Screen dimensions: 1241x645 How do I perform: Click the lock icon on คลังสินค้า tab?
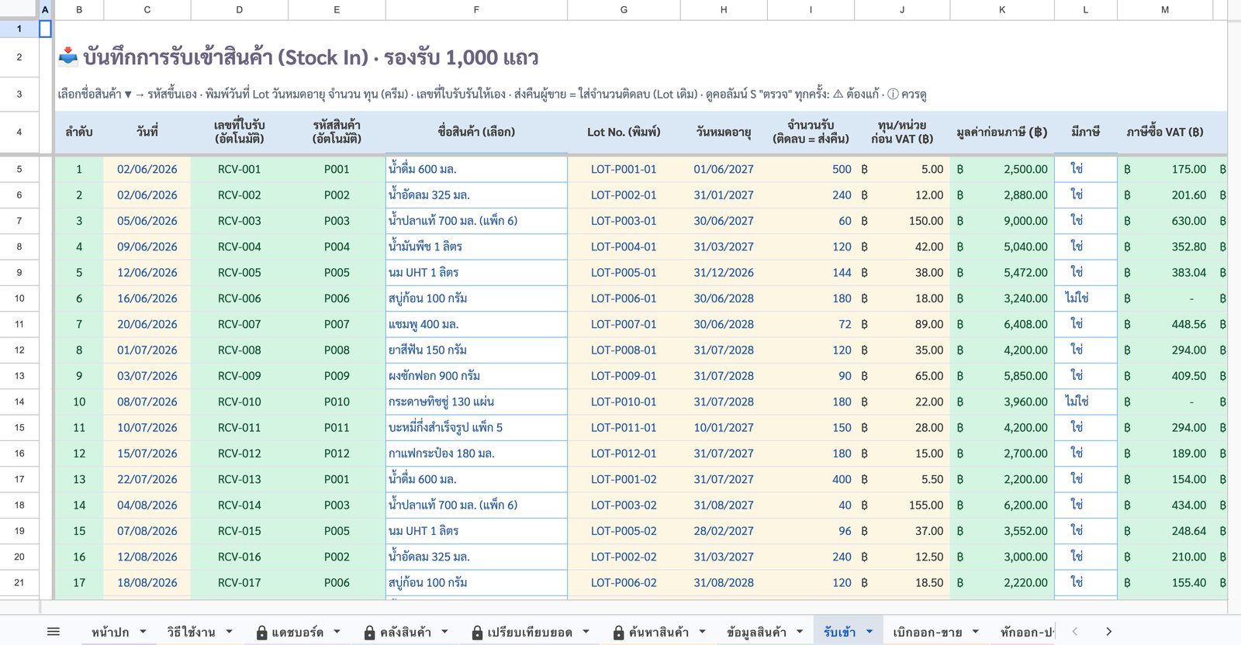click(x=370, y=633)
